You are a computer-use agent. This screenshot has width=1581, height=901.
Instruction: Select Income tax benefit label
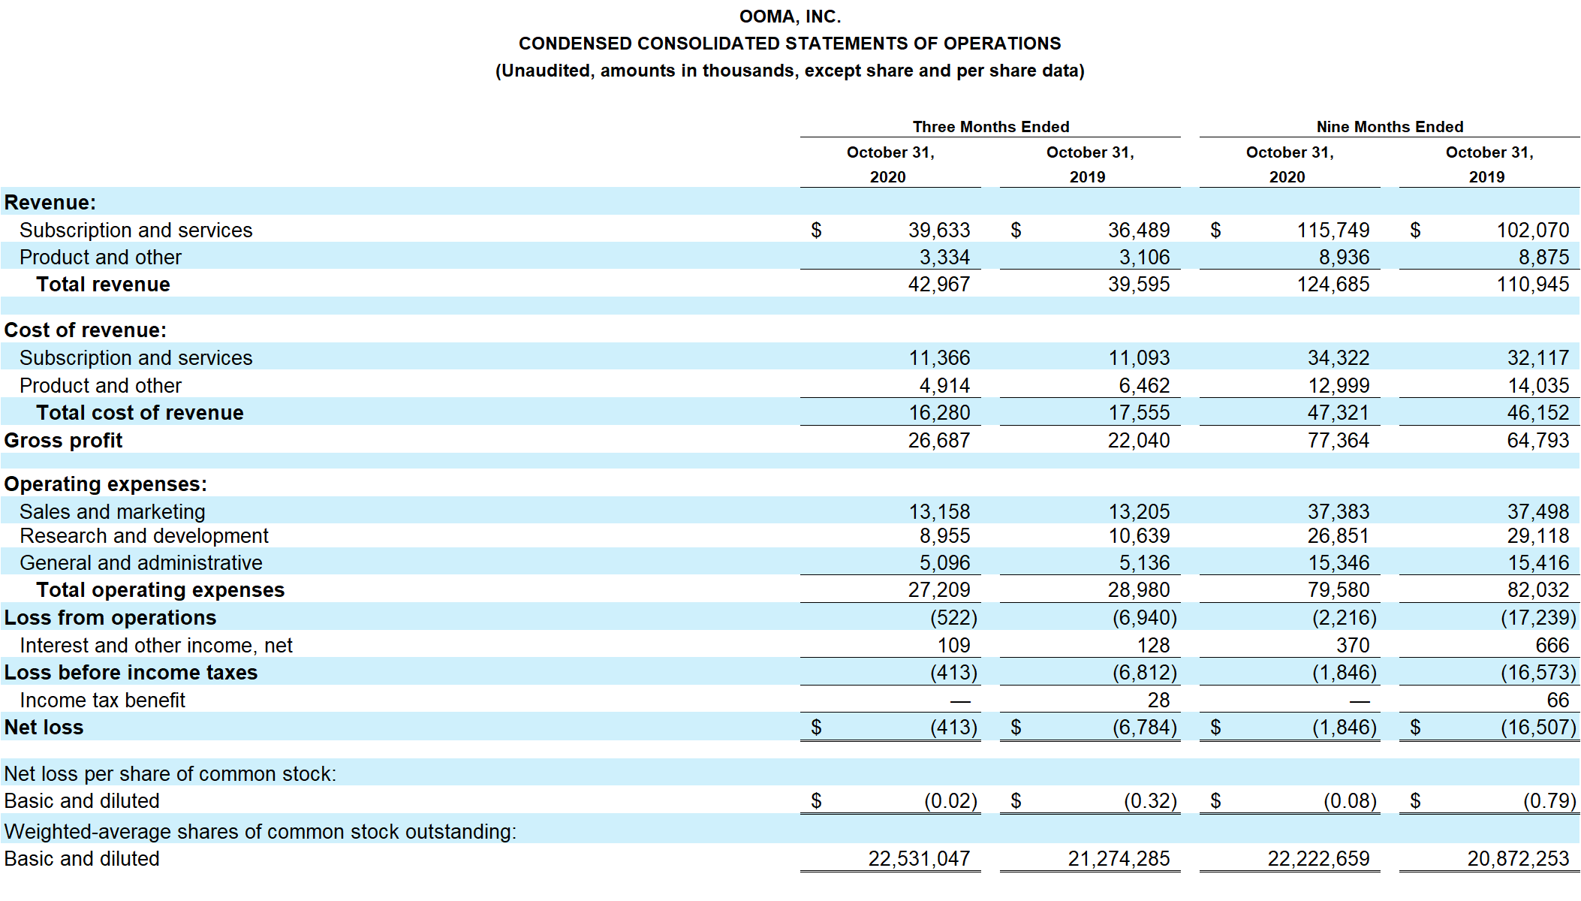[102, 701]
